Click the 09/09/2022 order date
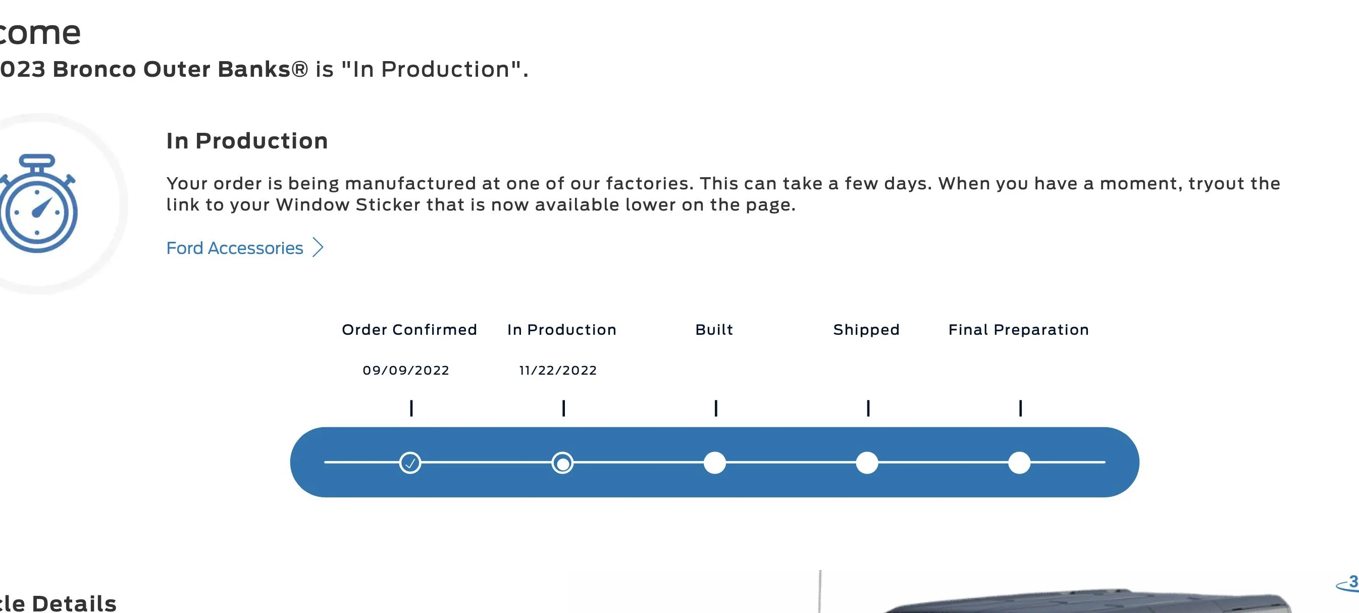 (406, 370)
